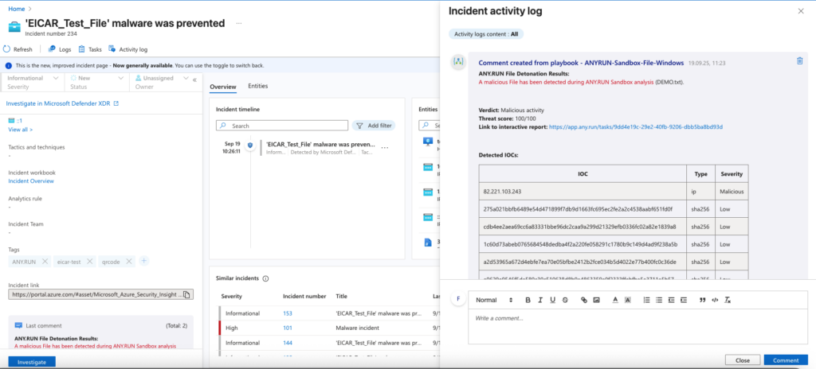Switch to the Entities tab
Screen dimensions: 816x369
pos(257,86)
